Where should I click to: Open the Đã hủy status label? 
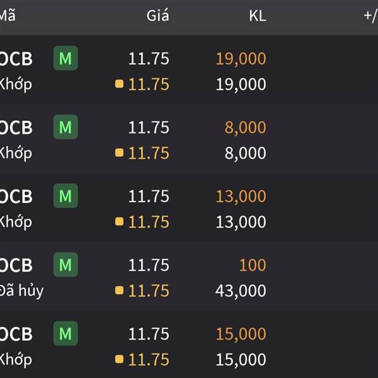[x=21, y=290]
